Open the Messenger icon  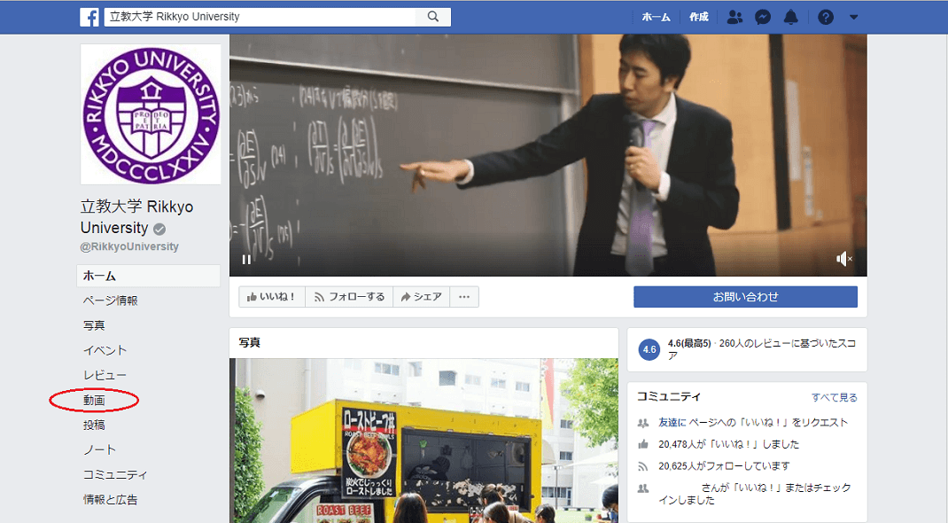click(763, 17)
